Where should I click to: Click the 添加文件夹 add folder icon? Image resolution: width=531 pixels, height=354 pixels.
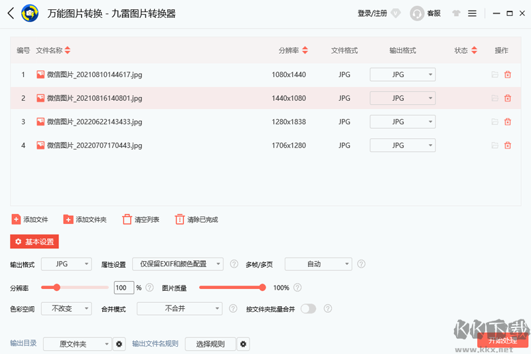68,219
